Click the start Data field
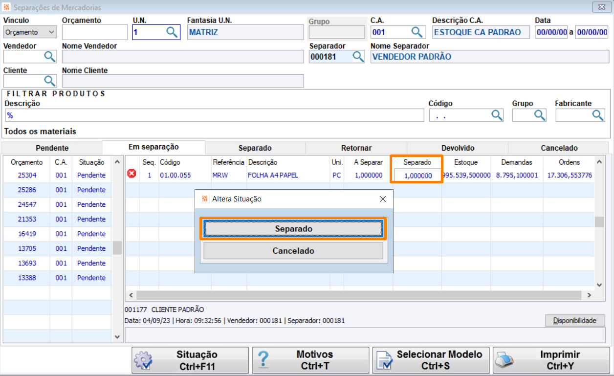Viewport: 614px width, 376px height. [x=551, y=32]
